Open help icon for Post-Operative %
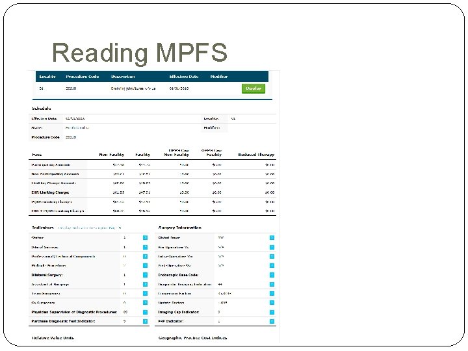Viewport: 468px width, 351px height. tap(272, 265)
